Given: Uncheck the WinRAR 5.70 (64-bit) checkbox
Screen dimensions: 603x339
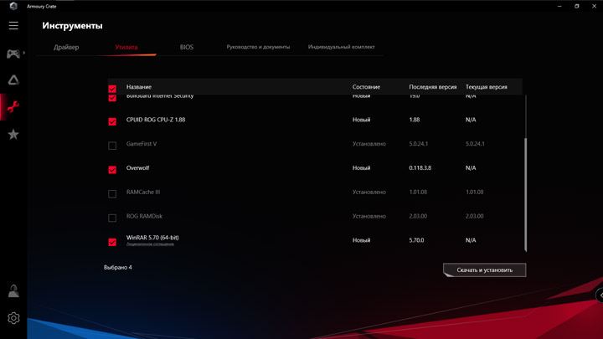Looking at the screenshot, I should 112,242.
